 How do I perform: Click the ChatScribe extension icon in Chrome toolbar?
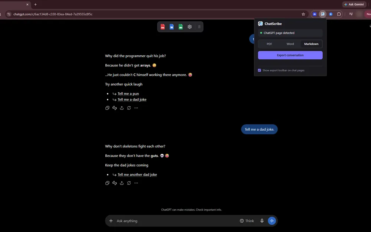pos(322,14)
